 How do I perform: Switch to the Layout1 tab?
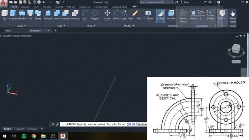[x=20, y=129]
